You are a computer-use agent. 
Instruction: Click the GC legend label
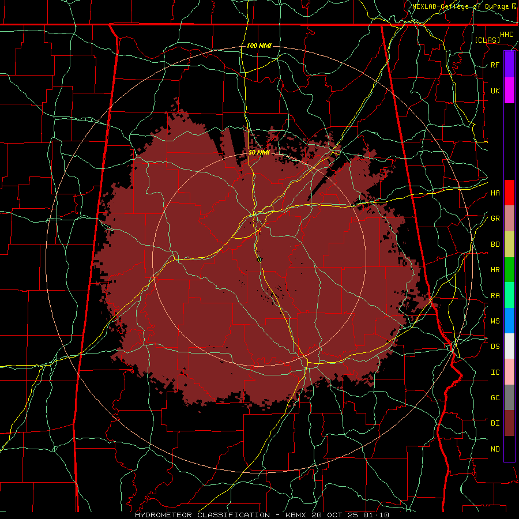pyautogui.click(x=495, y=398)
